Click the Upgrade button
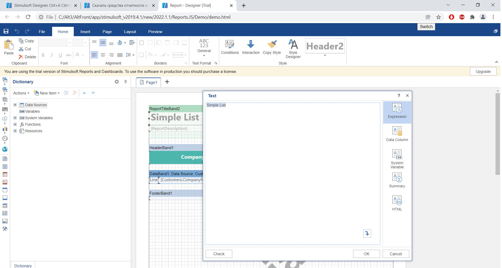This screenshot has width=502, height=268. pos(483,72)
